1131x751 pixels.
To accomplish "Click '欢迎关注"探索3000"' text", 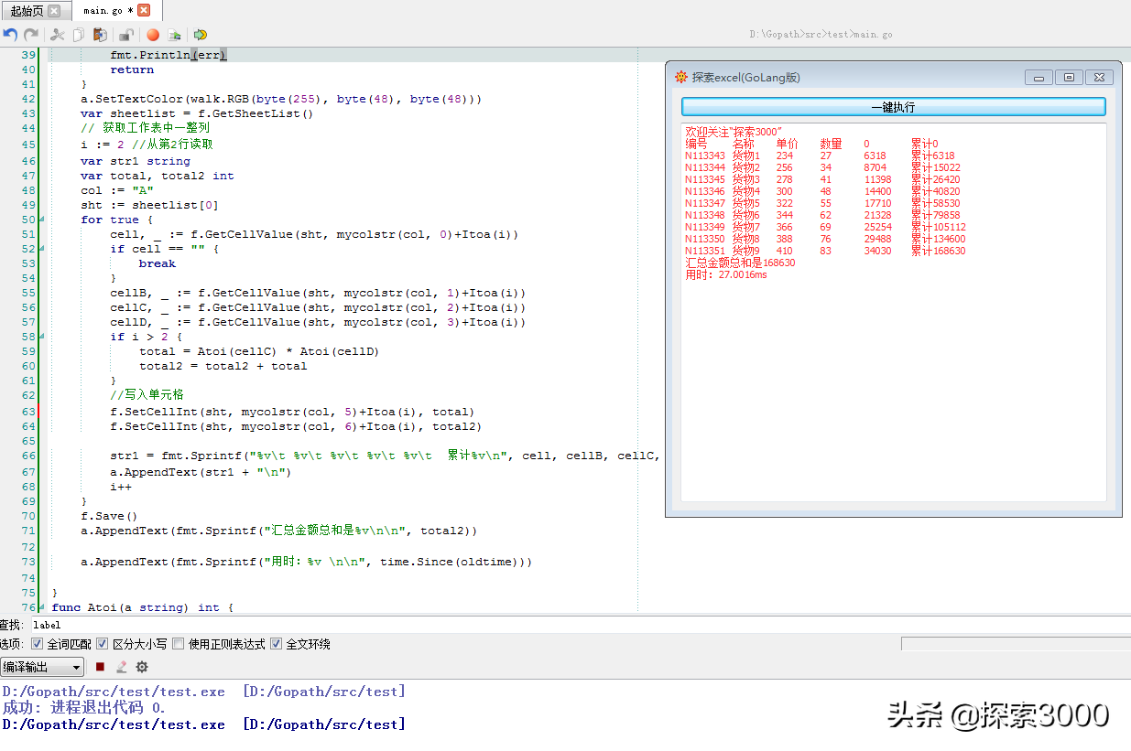I will 734,132.
